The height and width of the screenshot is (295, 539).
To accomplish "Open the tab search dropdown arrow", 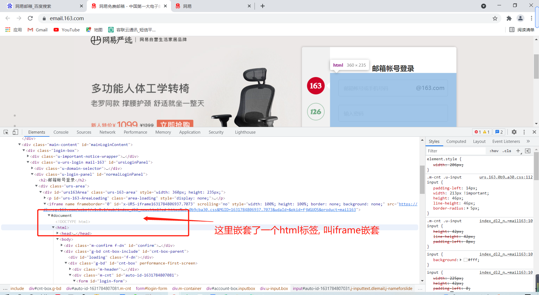I will click(x=483, y=6).
